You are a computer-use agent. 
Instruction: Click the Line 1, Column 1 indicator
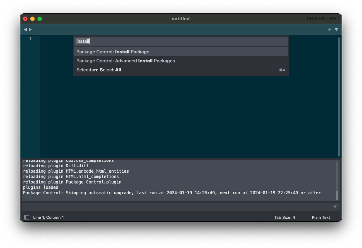tap(48, 217)
